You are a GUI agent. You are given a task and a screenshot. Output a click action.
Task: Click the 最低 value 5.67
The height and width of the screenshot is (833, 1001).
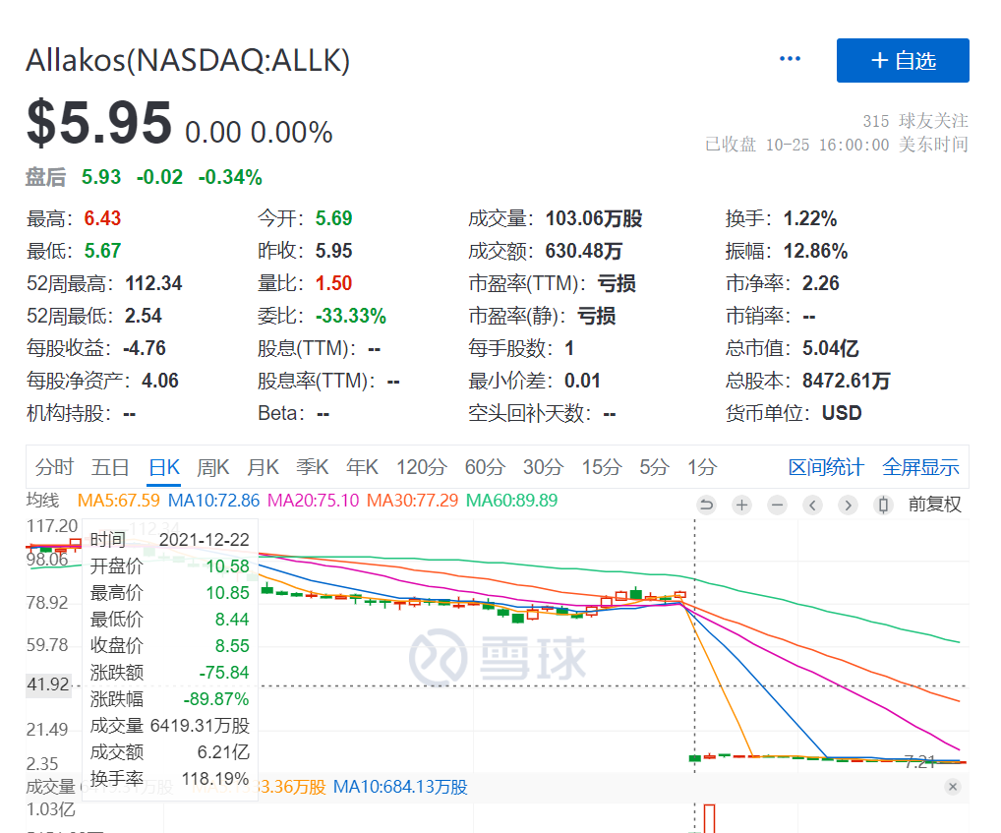click(103, 251)
